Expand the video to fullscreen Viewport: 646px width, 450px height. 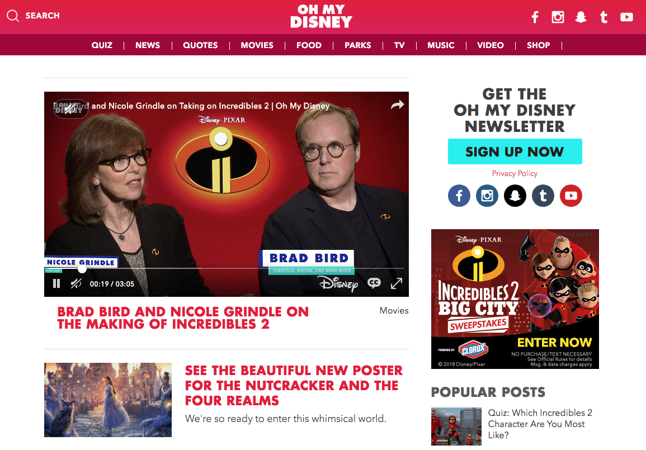tap(397, 283)
